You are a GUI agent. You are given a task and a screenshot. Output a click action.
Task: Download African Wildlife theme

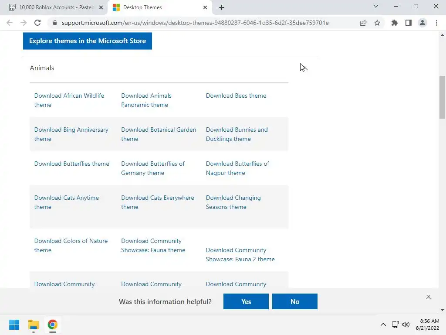tap(69, 100)
